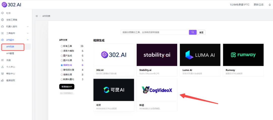Click the 管理我的API button

click(67, 87)
